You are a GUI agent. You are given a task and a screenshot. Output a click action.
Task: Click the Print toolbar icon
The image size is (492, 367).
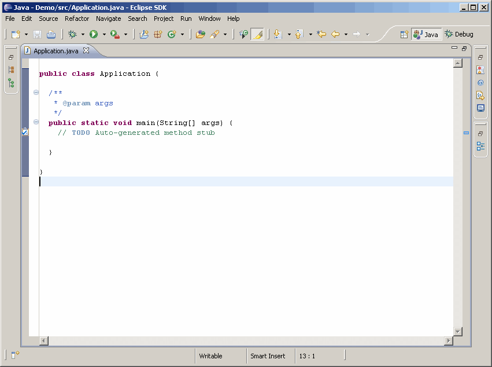pyautogui.click(x=51, y=35)
